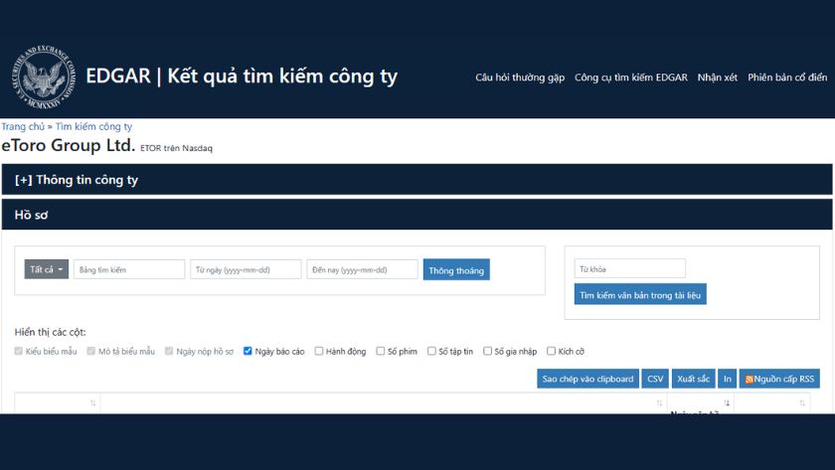Switch to Phiên bản cổ điển
Image resolution: width=835 pixels, height=470 pixels.
coord(787,78)
